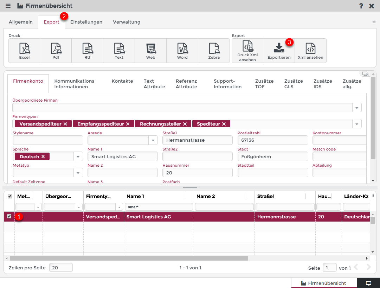Image resolution: width=380 pixels, height=288 pixels.
Task: Uncheck the Smart Logistics AG row checkbox
Action: [9, 217]
